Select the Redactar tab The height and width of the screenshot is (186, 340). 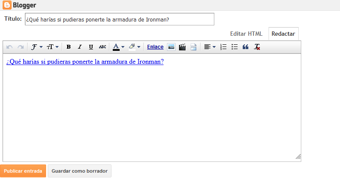pos(284,34)
